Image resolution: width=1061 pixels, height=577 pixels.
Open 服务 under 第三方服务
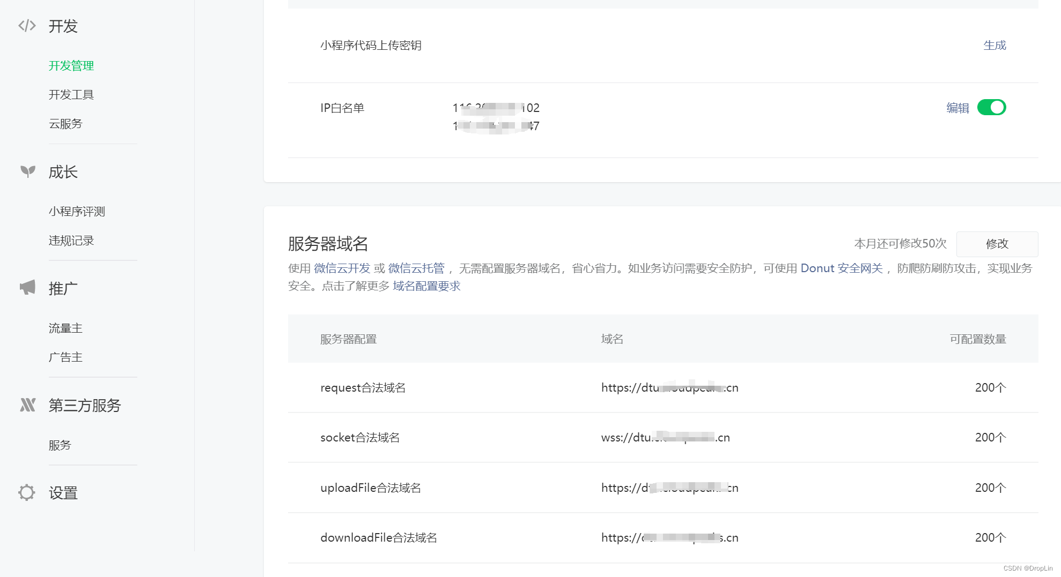[x=60, y=445]
